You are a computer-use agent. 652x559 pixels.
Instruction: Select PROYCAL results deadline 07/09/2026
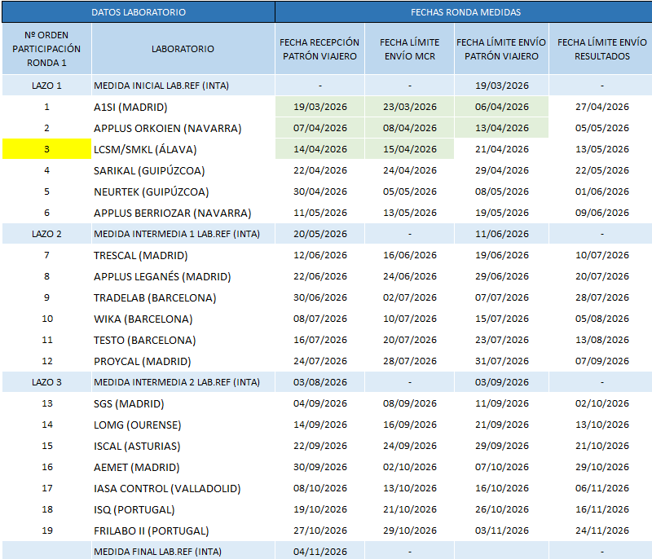click(601, 361)
